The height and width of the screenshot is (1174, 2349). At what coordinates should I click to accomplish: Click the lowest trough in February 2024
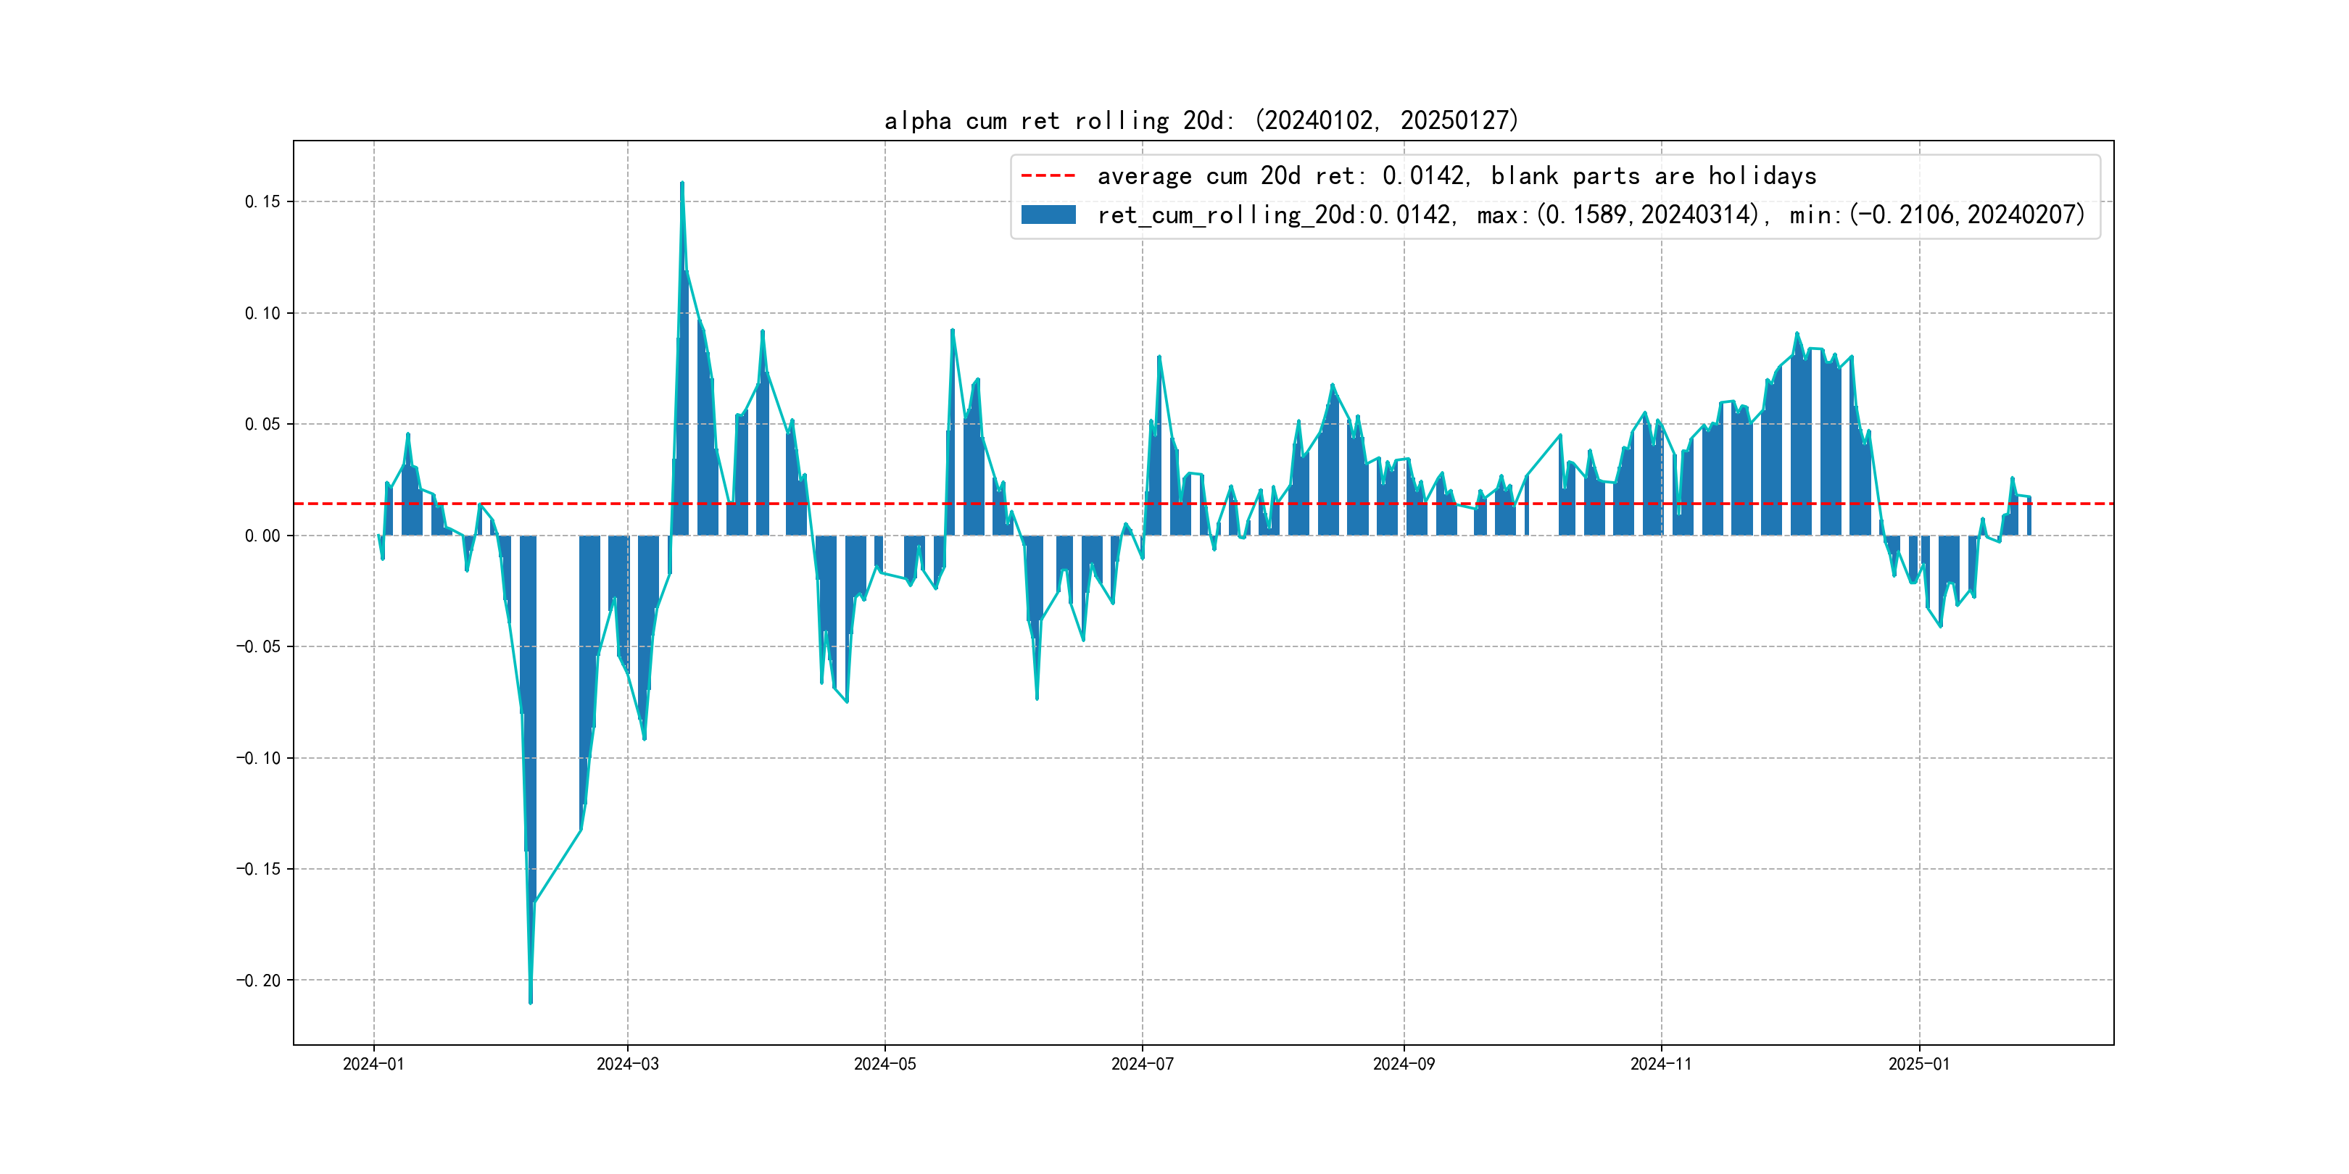pos(531,1002)
